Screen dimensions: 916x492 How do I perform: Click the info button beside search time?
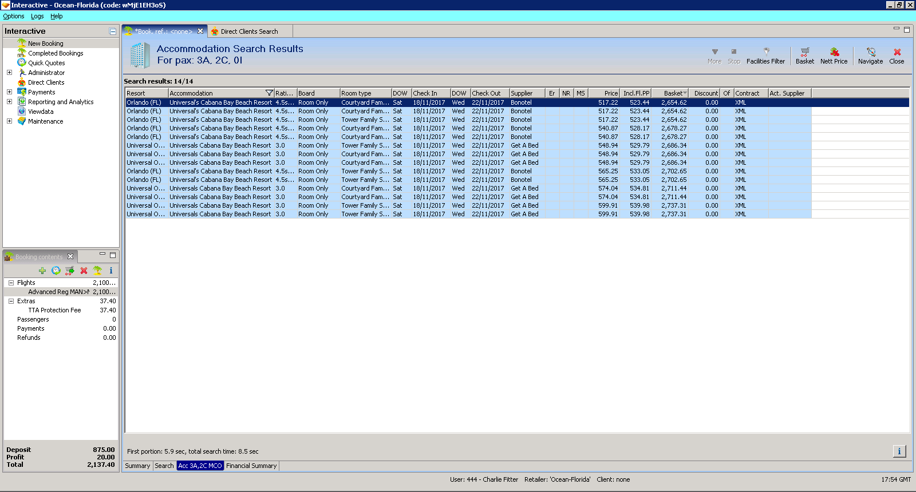899,451
